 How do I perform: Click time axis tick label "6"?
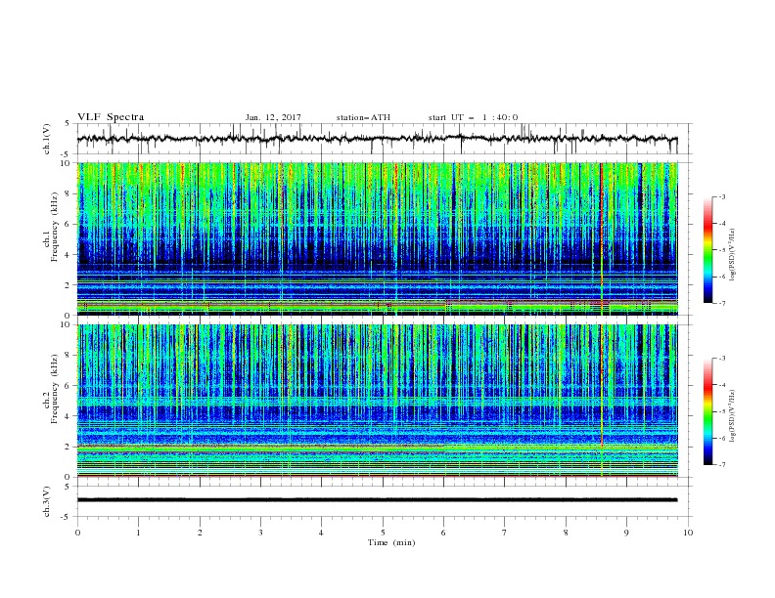pos(443,533)
